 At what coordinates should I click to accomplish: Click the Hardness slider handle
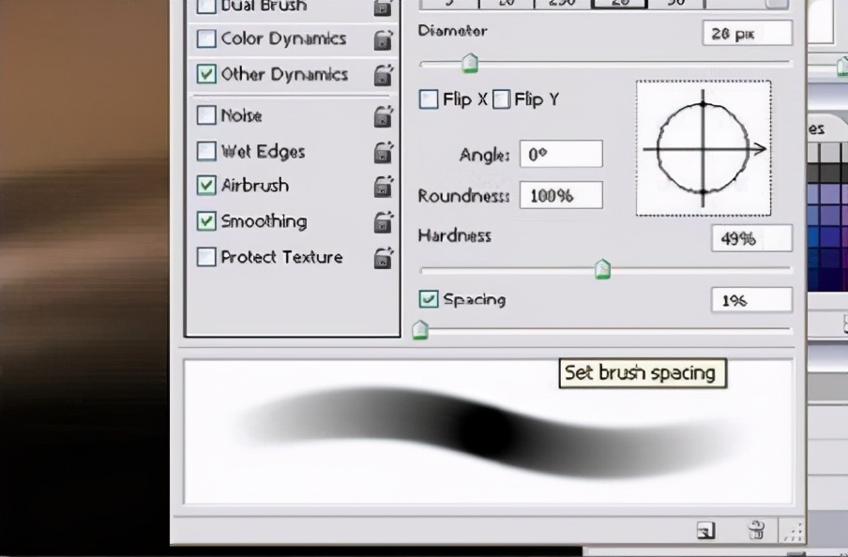602,269
